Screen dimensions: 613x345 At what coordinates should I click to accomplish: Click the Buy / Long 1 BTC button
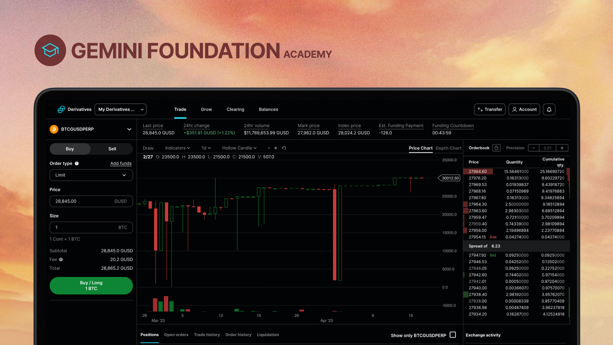click(x=91, y=286)
